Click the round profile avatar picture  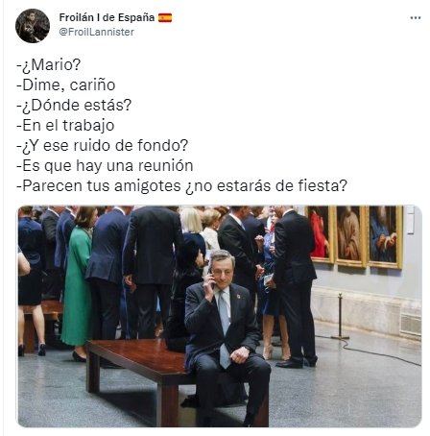pos(33,26)
